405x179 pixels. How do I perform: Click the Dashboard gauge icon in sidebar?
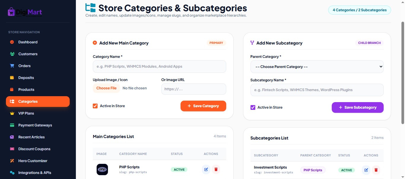click(x=12, y=42)
